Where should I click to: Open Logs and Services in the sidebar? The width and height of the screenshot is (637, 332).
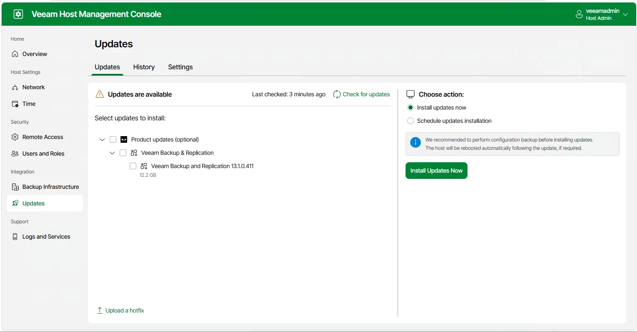(45, 237)
